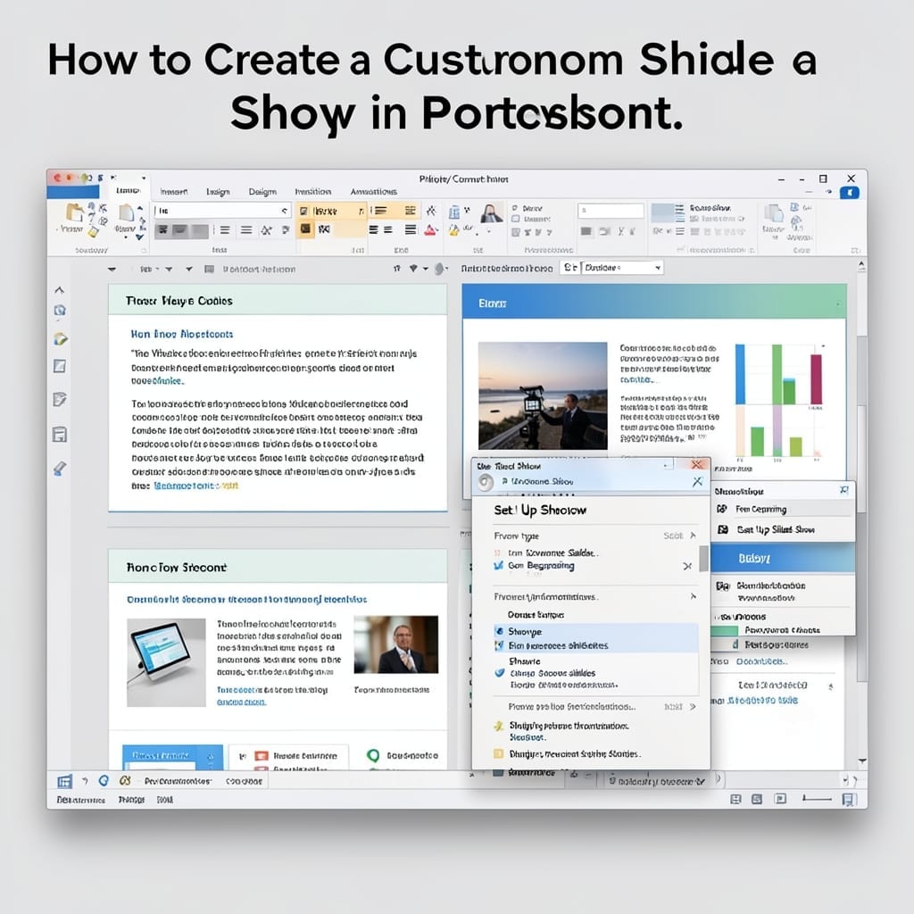Screen dimensions: 914x914
Task: Click the main scrollbar down arrow
Action: point(861,761)
